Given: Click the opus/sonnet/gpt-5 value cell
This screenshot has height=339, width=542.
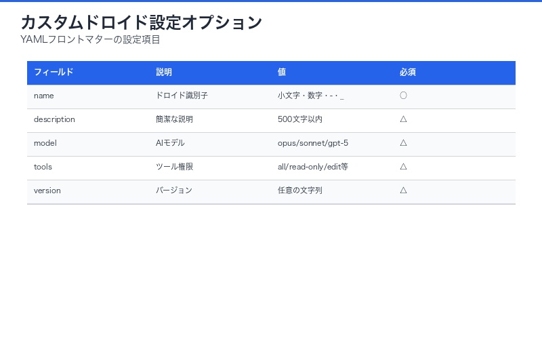Looking at the screenshot, I should click(313, 143).
